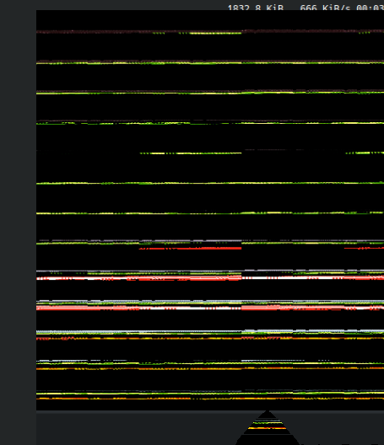The width and height of the screenshot is (384, 445).
Task: Click the lower thick white-and-red band
Action: pos(210,308)
